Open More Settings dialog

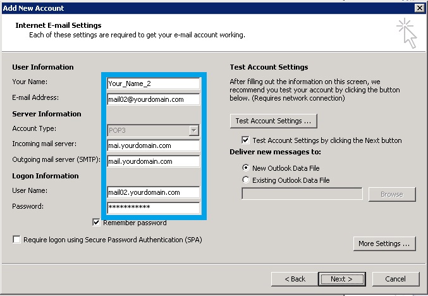[384, 244]
